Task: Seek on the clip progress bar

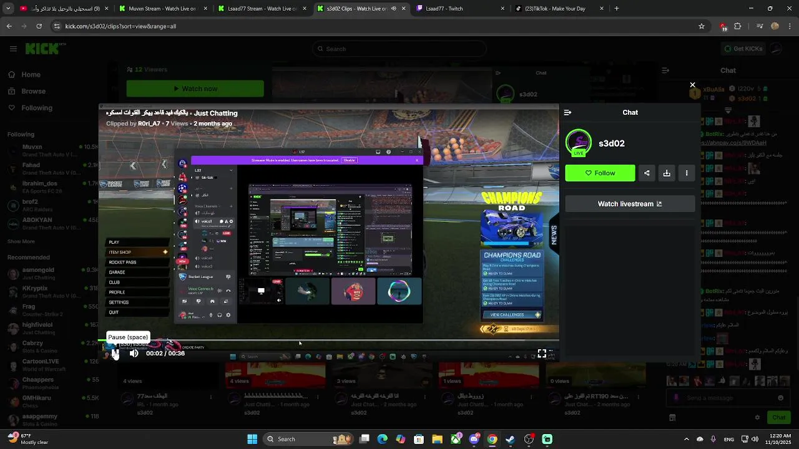Action: coord(328,341)
